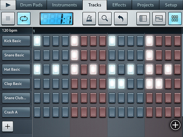Screen dimensions: 183x137
Task: Click the stop button
Action: (x=8, y=19)
